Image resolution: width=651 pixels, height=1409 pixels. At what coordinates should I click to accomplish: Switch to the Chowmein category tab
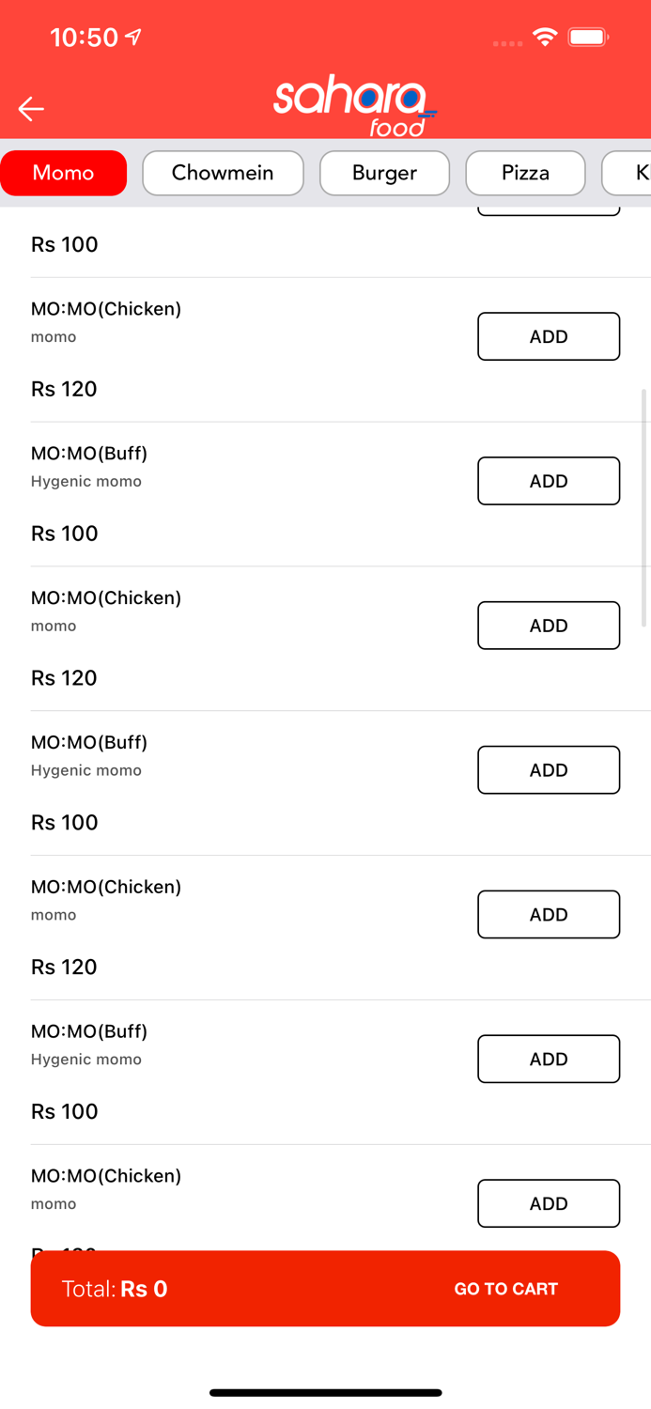223,173
